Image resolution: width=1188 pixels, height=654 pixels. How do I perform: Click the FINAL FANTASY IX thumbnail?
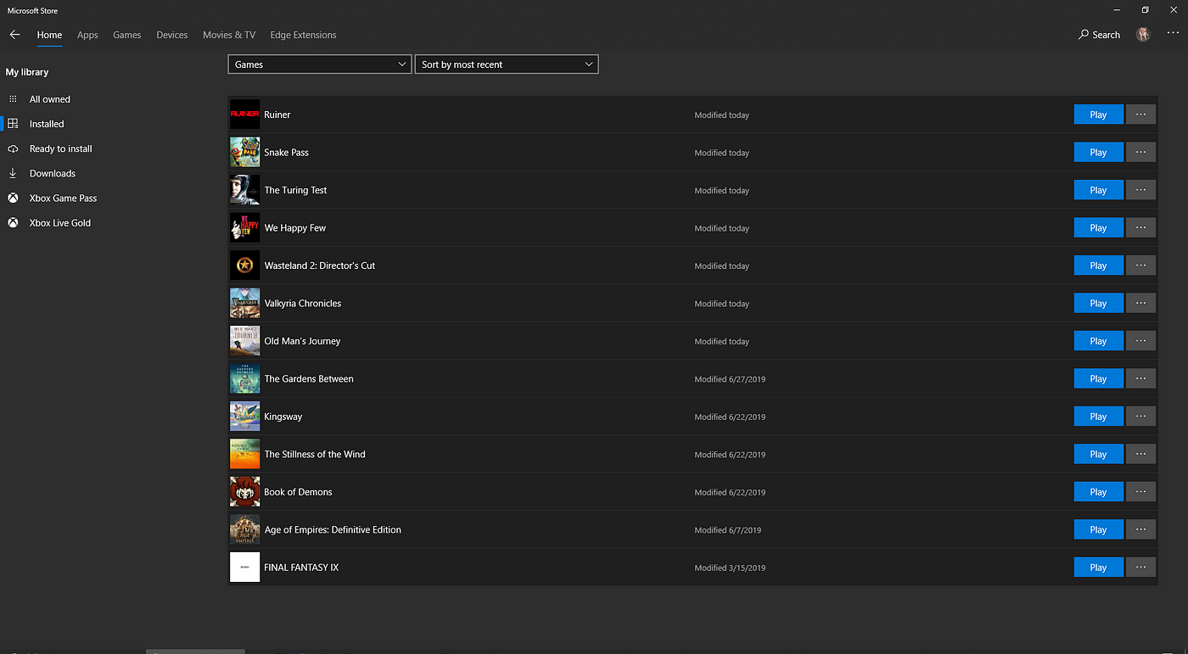(244, 567)
